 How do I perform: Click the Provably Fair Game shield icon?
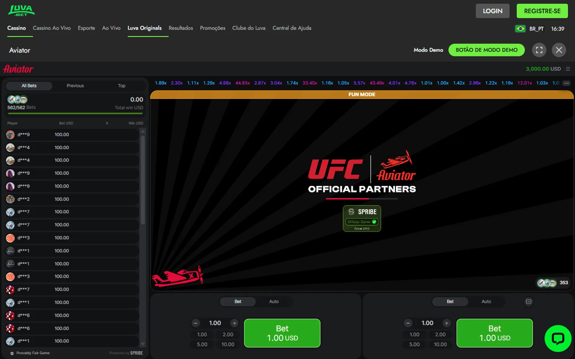(x=12, y=353)
